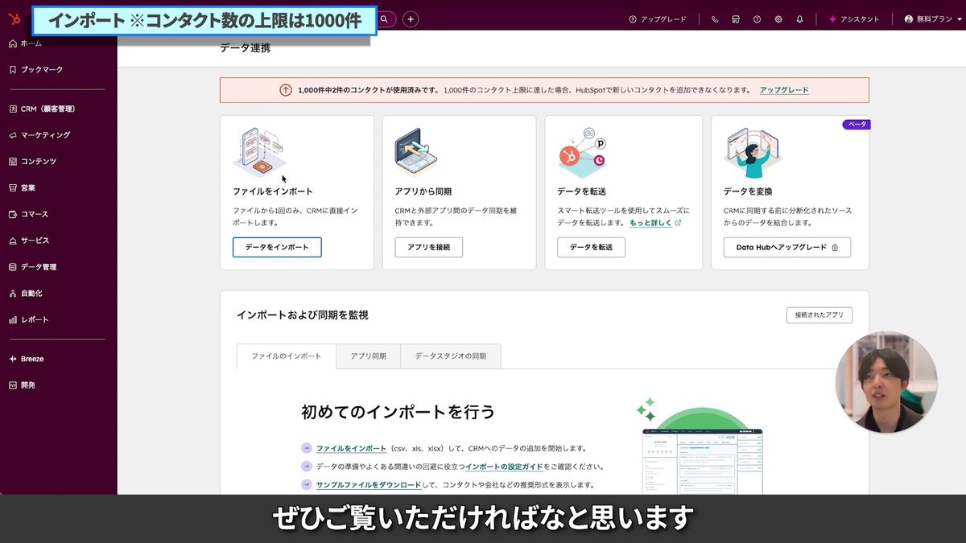
Task: Select the マーケティング icon in the sidebar
Action: point(12,134)
